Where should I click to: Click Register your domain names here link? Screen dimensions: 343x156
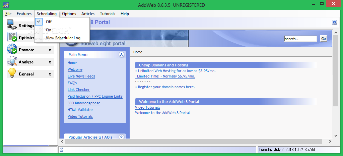[165, 87]
